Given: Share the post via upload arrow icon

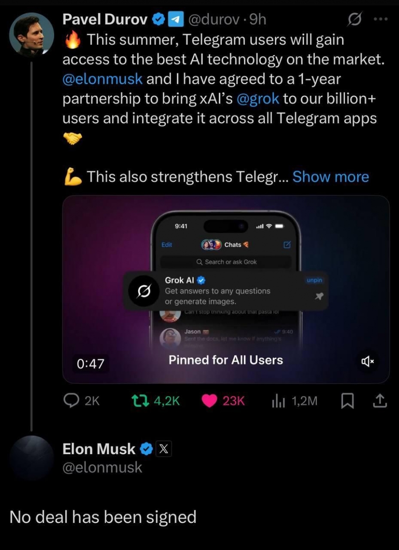Looking at the screenshot, I should click(380, 401).
